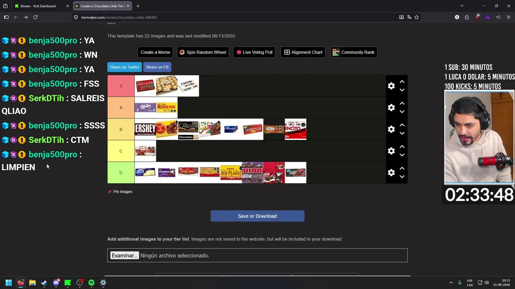The width and height of the screenshot is (515, 289).
Task: Open settings gear for tier B
Action: [x=391, y=129]
